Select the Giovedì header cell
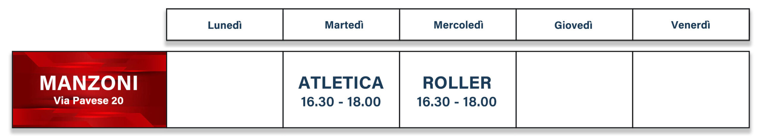The image size is (762, 139). [574, 25]
